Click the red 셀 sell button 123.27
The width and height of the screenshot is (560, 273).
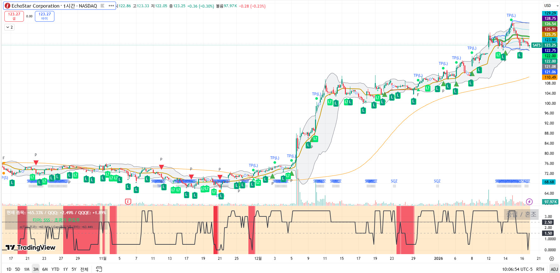[14, 16]
